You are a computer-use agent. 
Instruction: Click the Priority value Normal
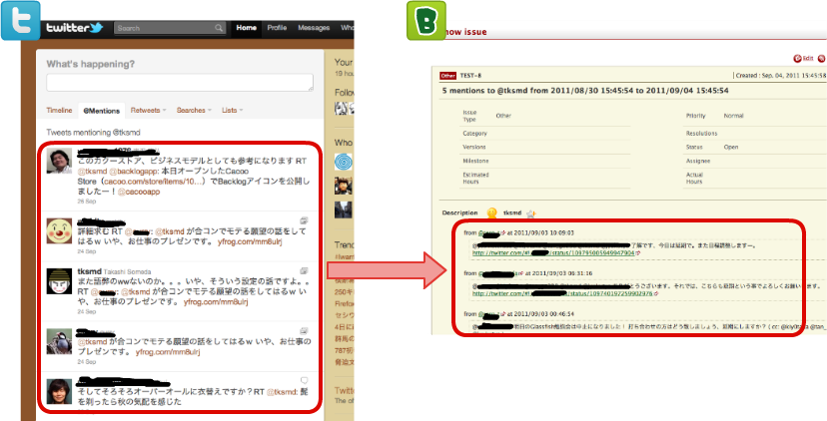pyautogui.click(x=734, y=116)
